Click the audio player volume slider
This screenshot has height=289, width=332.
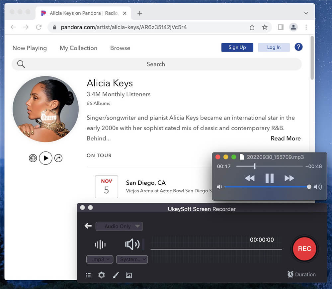click(x=268, y=187)
